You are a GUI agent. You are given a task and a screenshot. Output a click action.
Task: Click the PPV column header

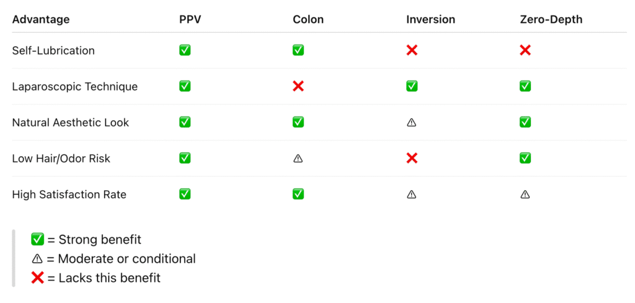[x=190, y=19]
